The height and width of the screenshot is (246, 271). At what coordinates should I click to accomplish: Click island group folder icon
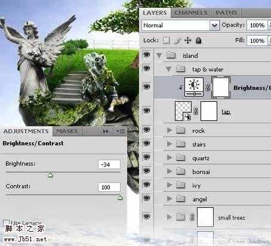171,55
